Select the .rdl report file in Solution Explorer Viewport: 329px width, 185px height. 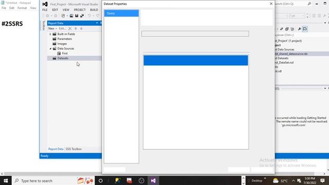[x=279, y=71]
